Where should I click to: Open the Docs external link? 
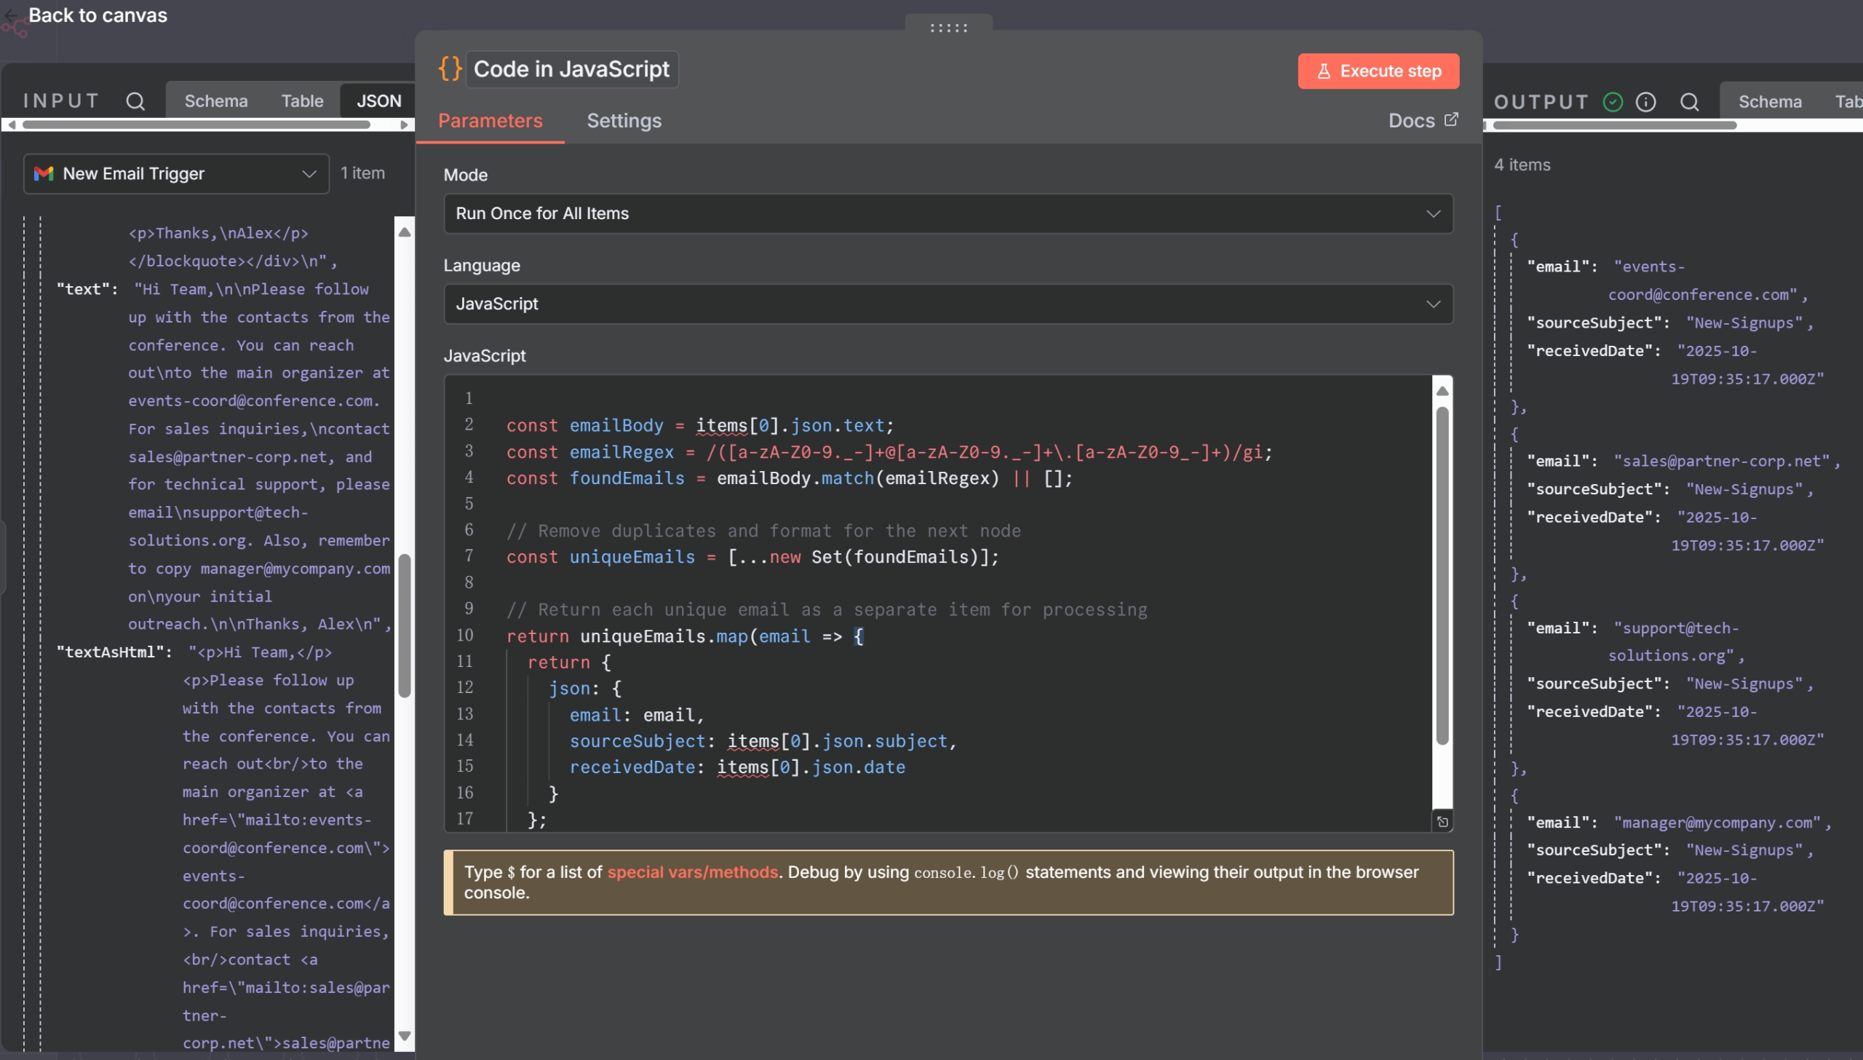point(1423,120)
